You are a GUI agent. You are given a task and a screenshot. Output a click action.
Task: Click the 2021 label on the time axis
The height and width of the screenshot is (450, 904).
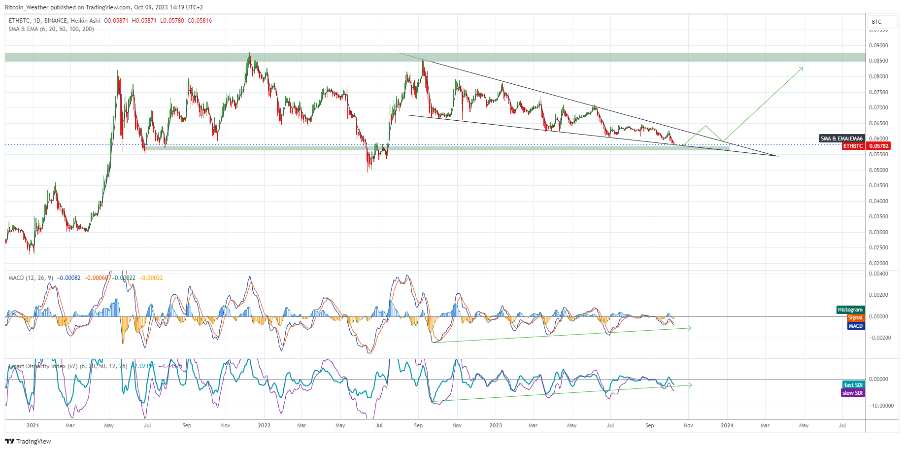click(x=33, y=425)
